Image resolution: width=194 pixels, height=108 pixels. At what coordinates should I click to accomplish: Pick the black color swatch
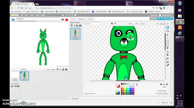pos(122,84)
